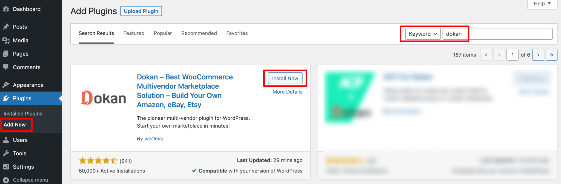Select the Appearance paintbrush icon
The width and height of the screenshot is (561, 184).
tap(6, 85)
